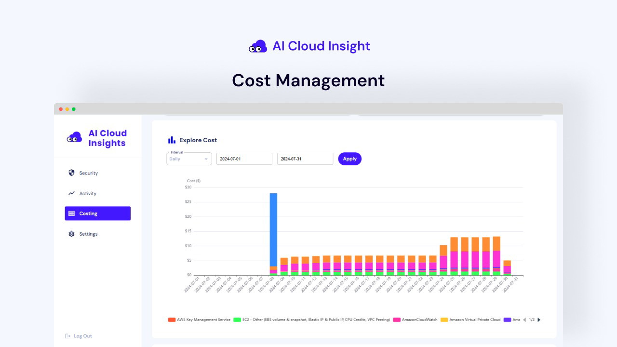This screenshot has height=347, width=617.
Task: Toggle AmazonCloudWatch series in chart legend
Action: tap(419, 320)
